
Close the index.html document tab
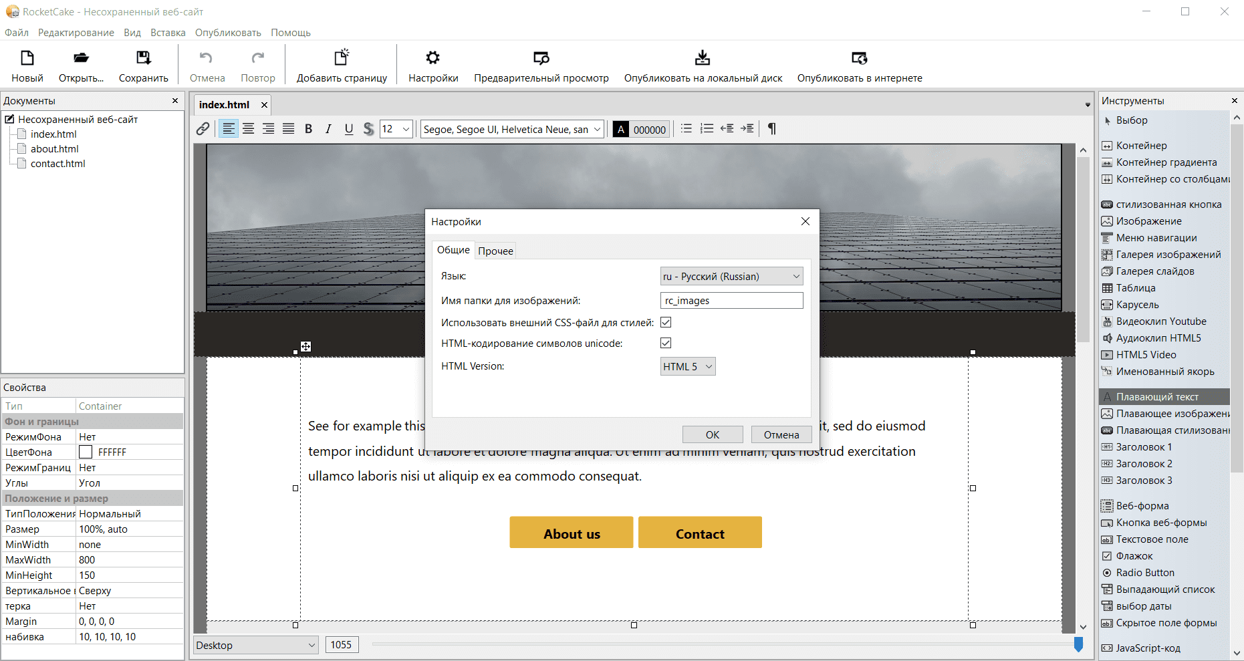tap(264, 105)
